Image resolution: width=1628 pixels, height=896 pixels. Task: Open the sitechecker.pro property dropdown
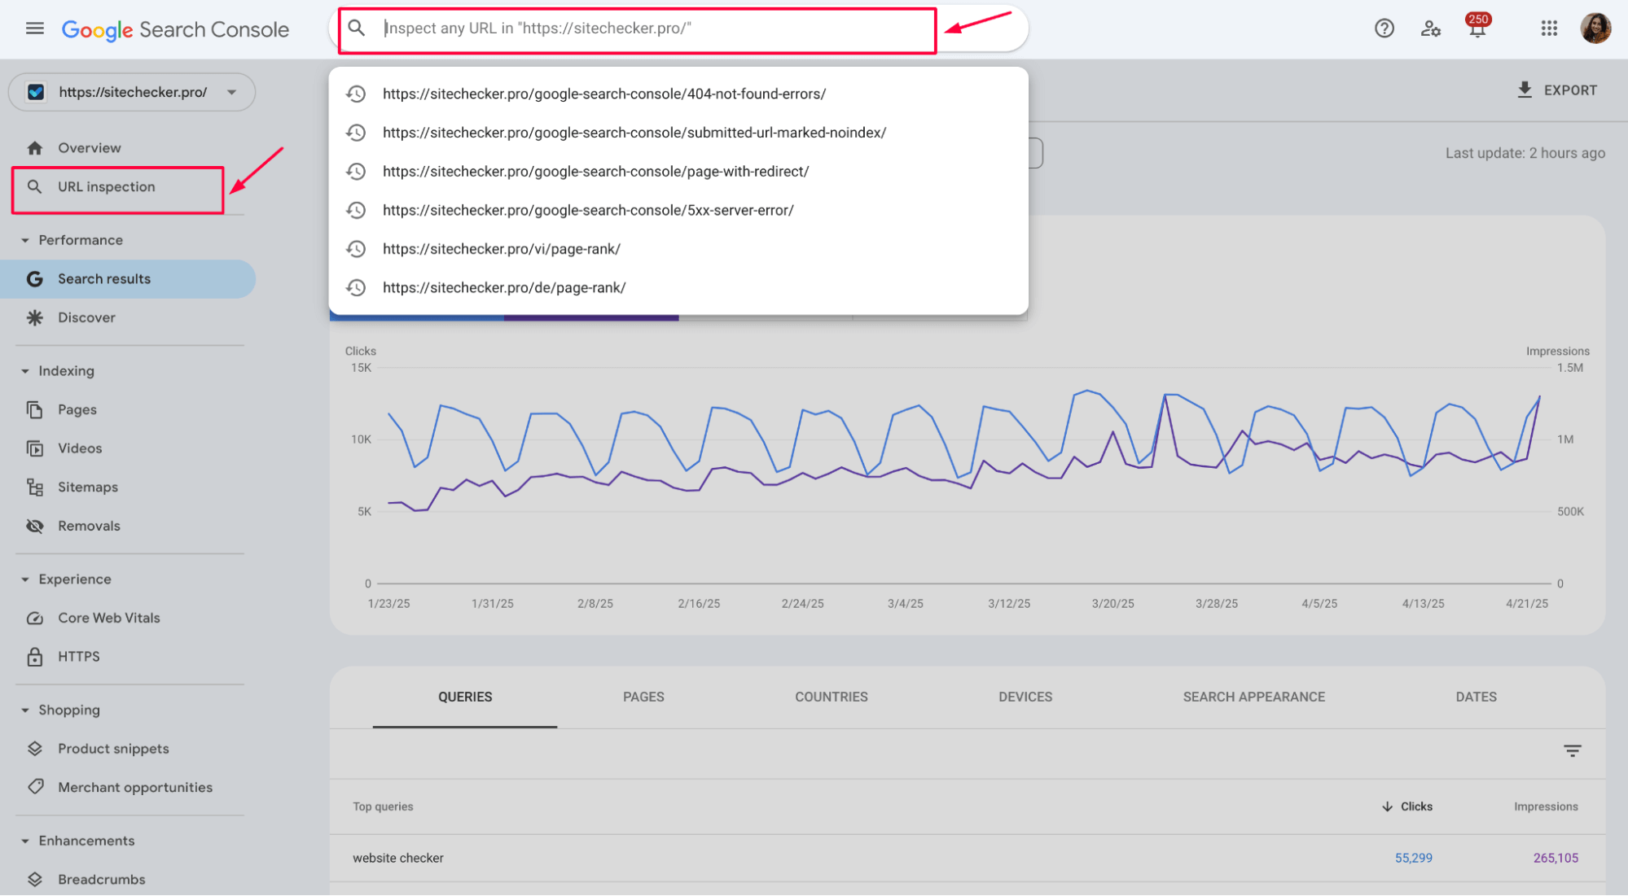[x=132, y=92]
